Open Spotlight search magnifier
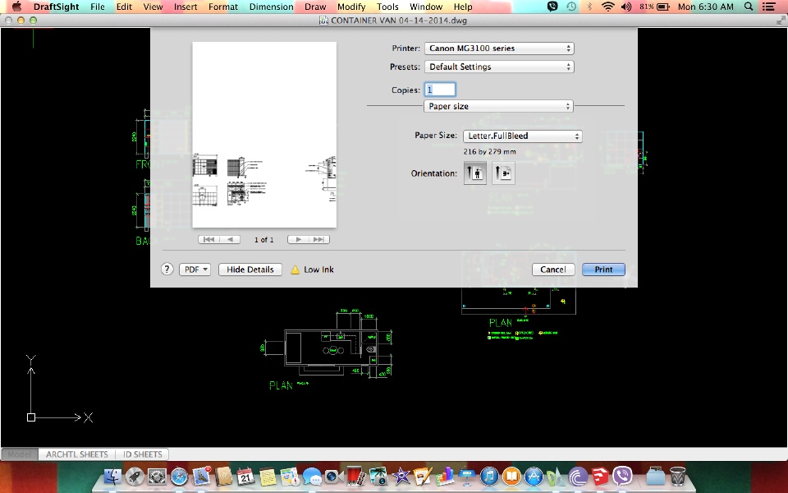788x493 pixels. coord(749,7)
